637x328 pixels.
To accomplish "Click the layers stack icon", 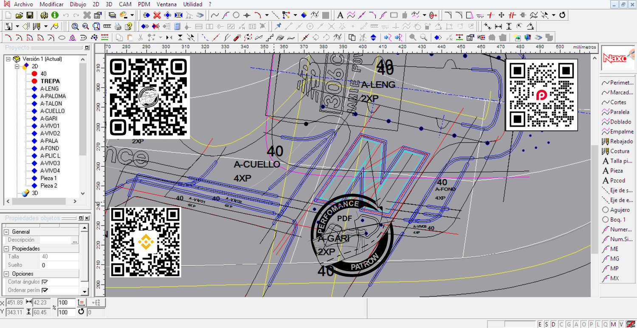I will [x=113, y=15].
